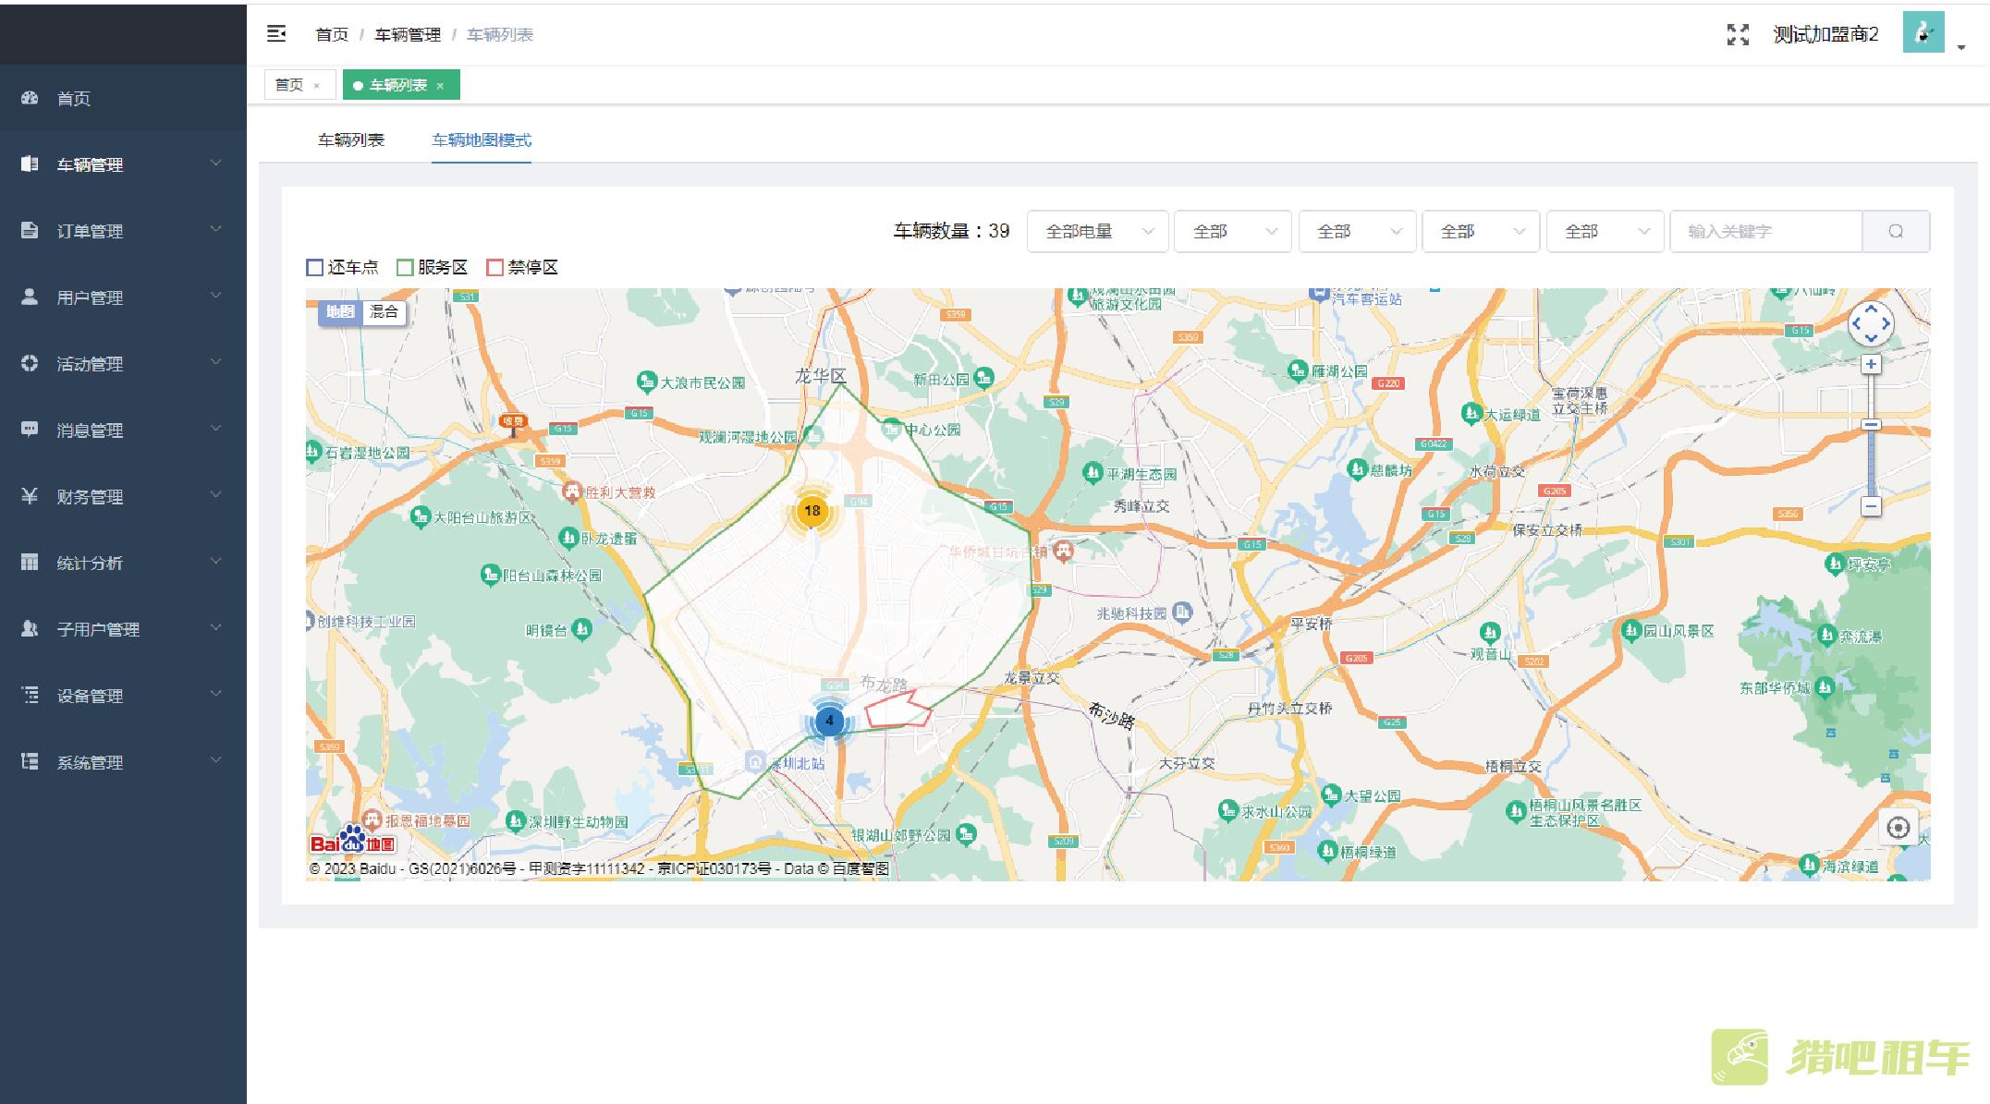Open the 首页 page tab
The width and height of the screenshot is (1990, 1104).
pyautogui.click(x=299, y=85)
